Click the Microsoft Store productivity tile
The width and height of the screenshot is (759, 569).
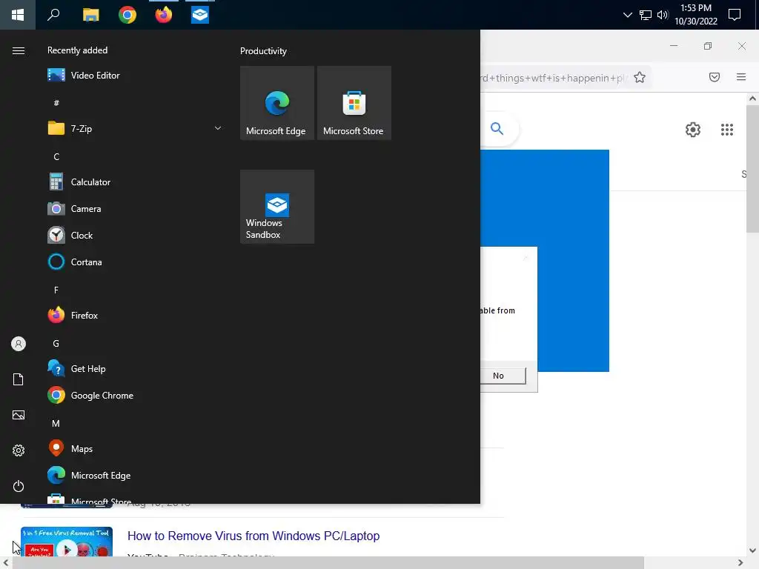tap(354, 103)
